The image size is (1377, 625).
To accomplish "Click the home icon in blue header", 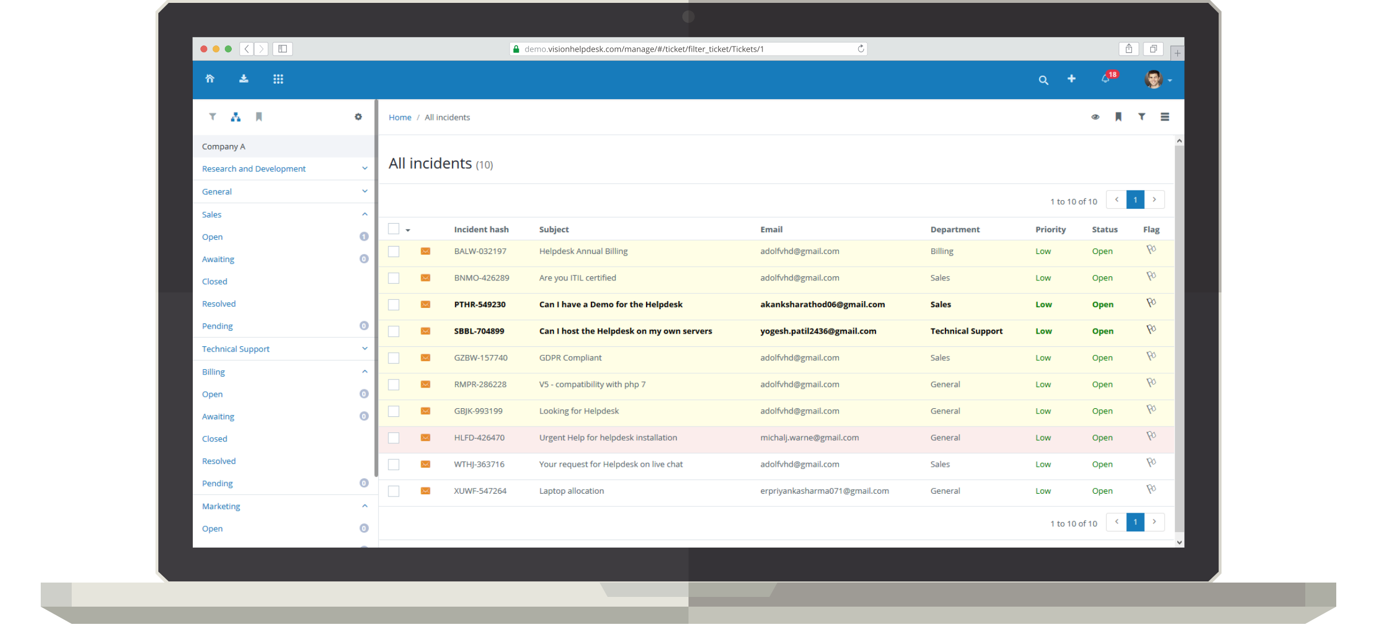I will click(210, 79).
